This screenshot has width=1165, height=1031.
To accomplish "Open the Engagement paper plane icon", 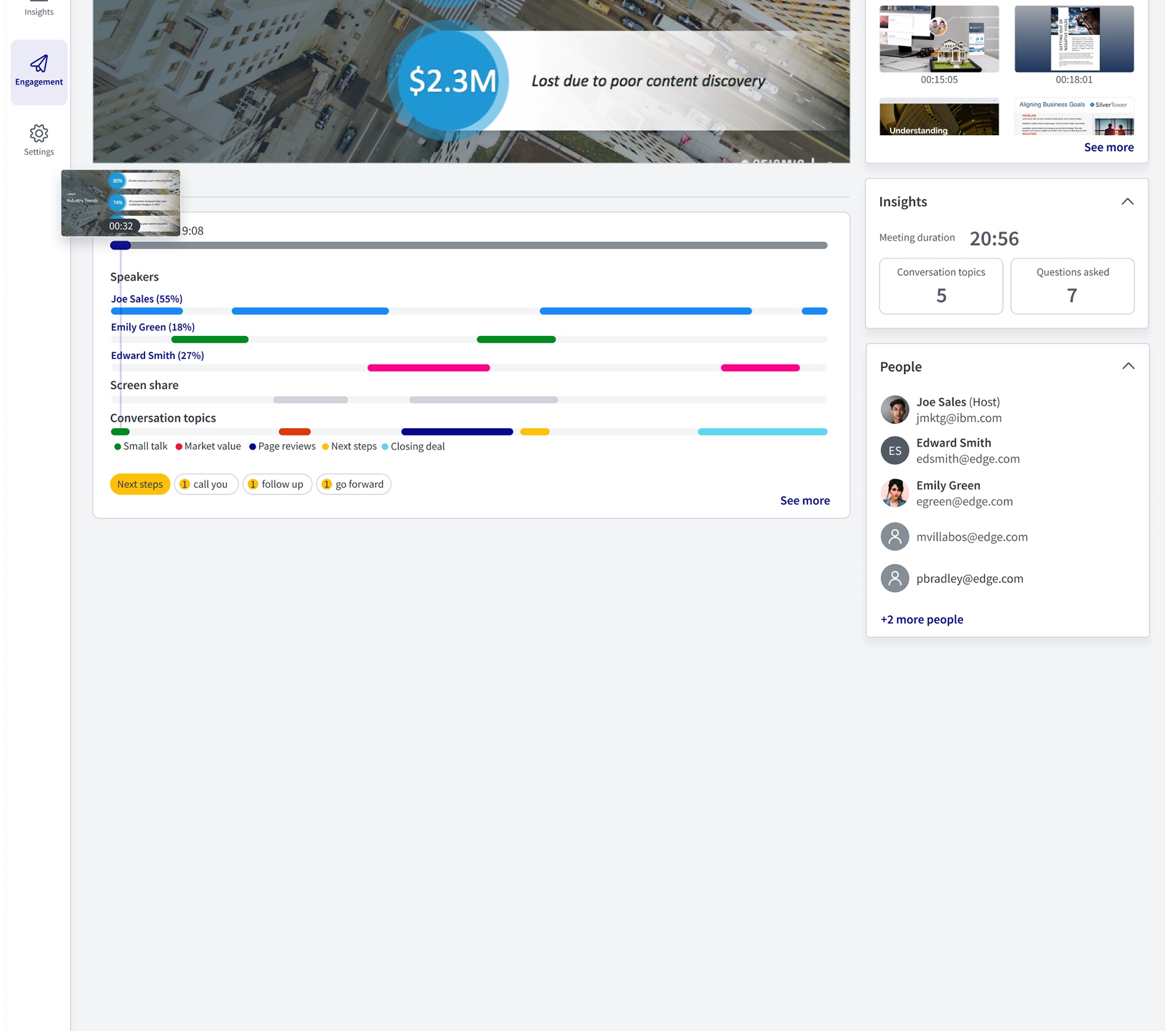I will coord(39,64).
